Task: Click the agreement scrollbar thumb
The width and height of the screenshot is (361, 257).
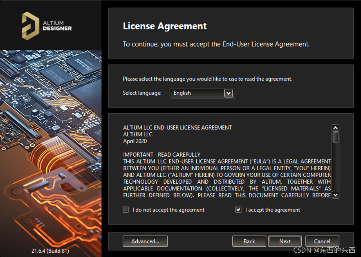Action: pos(335,138)
